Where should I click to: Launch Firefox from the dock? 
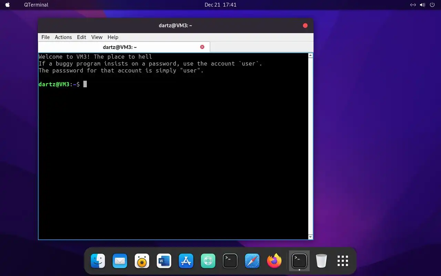274,261
